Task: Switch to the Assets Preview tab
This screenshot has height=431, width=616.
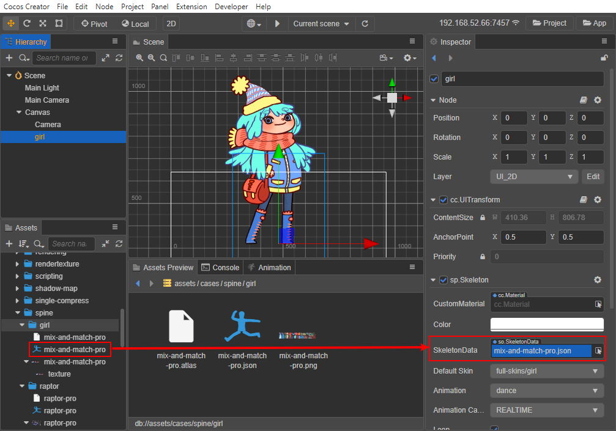Action: click(x=163, y=268)
